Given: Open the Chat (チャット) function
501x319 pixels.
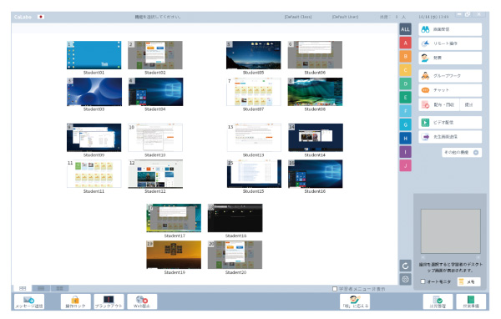Looking at the screenshot, I should 450,90.
